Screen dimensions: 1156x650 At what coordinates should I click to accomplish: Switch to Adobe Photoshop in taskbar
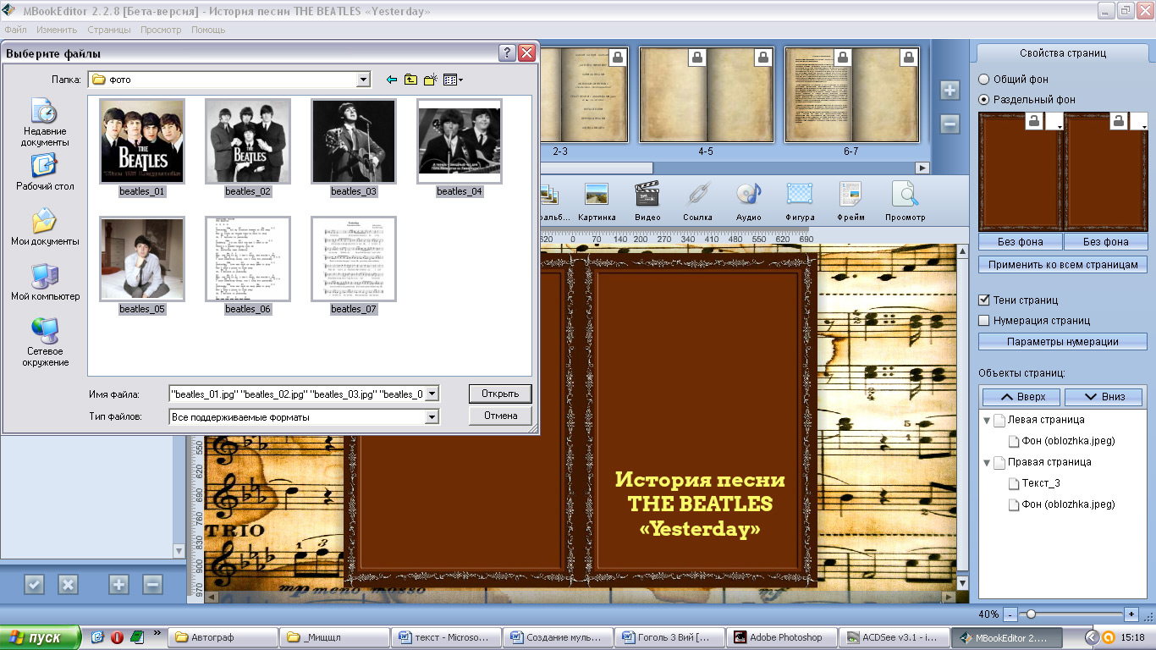783,637
